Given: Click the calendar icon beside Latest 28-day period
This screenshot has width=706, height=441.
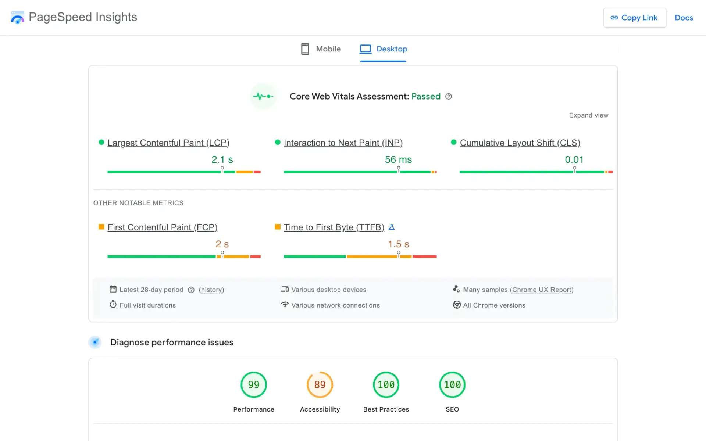Looking at the screenshot, I should (113, 289).
